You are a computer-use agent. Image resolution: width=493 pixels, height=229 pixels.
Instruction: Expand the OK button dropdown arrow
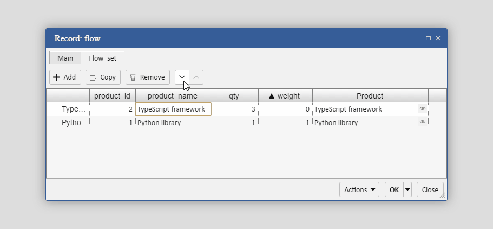point(407,189)
